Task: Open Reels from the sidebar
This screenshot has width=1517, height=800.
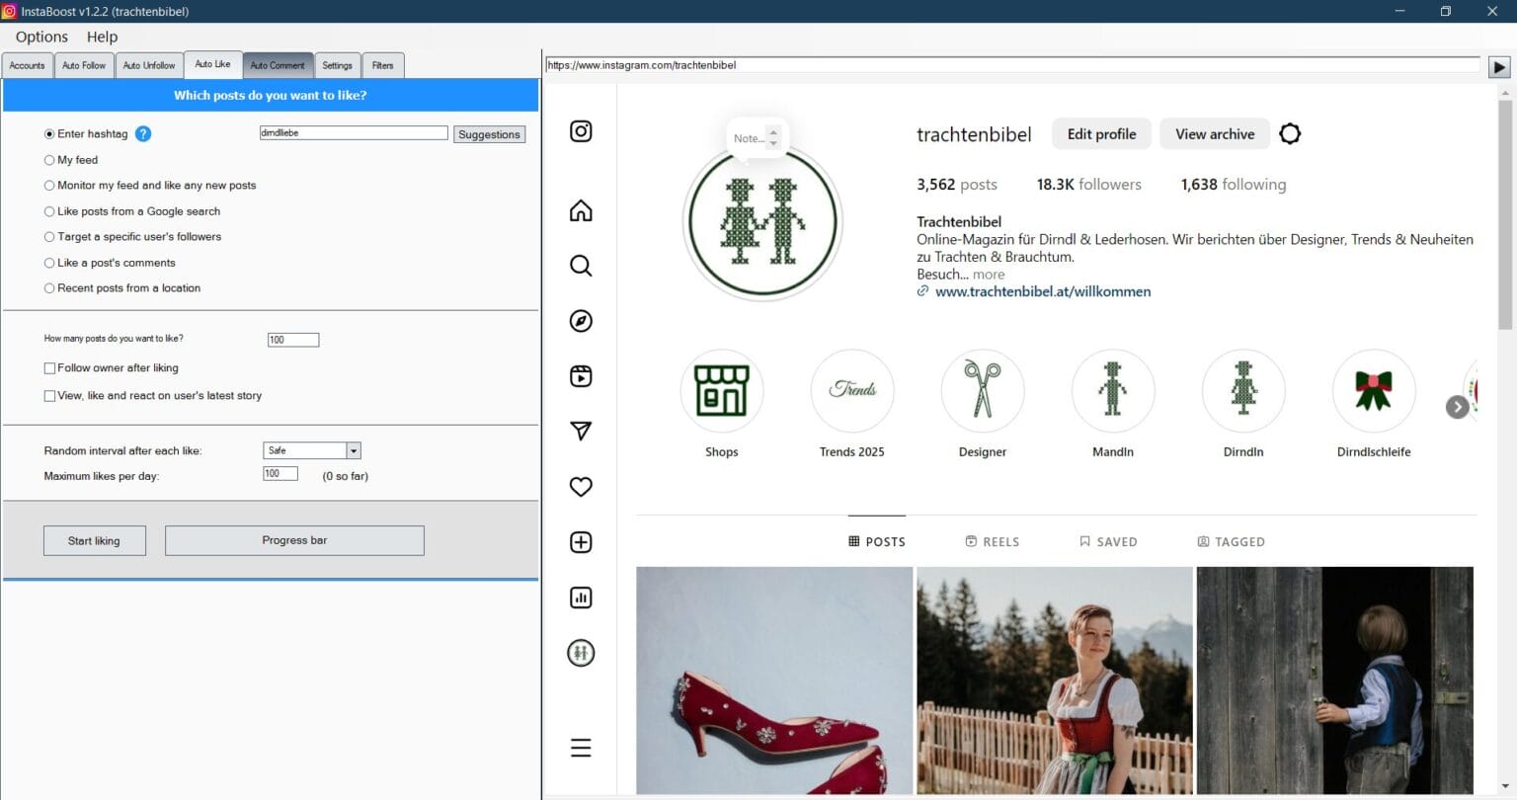Action: [581, 376]
